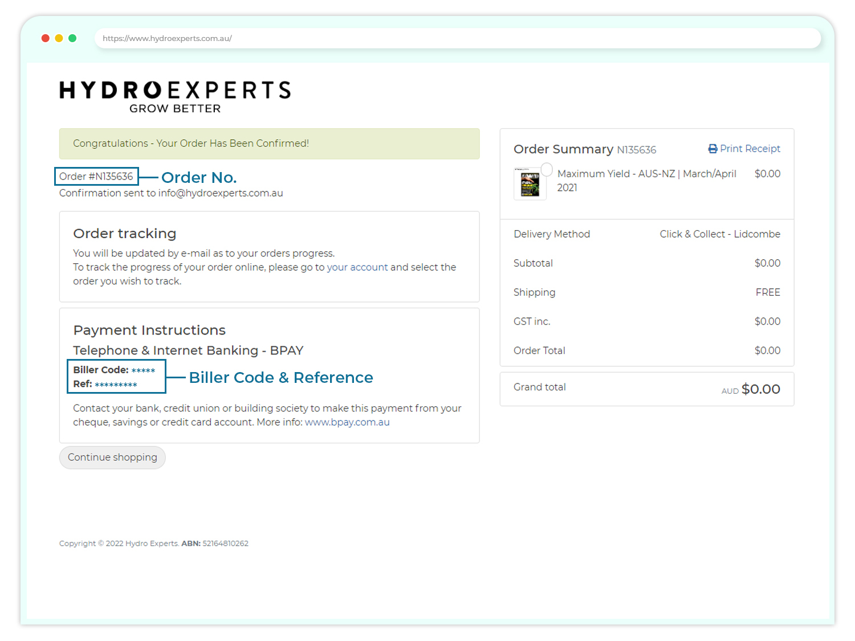Click the Maximum Yield magazine thumbnail
The height and width of the screenshot is (641, 855).
pos(530,184)
